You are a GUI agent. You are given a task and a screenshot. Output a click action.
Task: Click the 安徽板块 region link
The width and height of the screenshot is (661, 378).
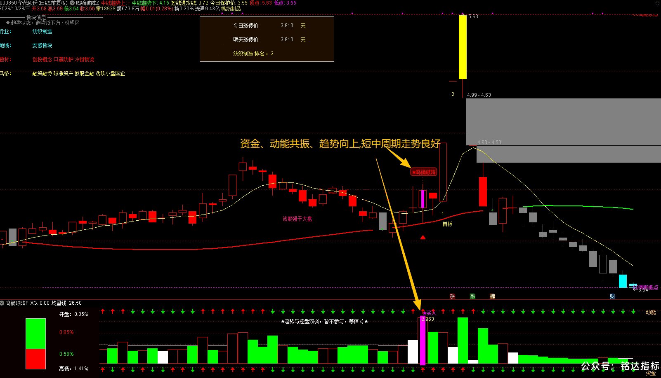click(42, 45)
